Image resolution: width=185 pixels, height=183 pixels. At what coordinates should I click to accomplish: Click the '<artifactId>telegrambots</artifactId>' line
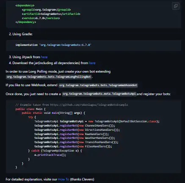[x=51, y=14]
